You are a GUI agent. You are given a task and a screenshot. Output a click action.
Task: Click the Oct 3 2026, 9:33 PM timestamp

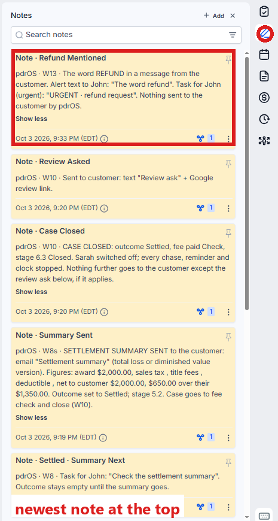57,138
